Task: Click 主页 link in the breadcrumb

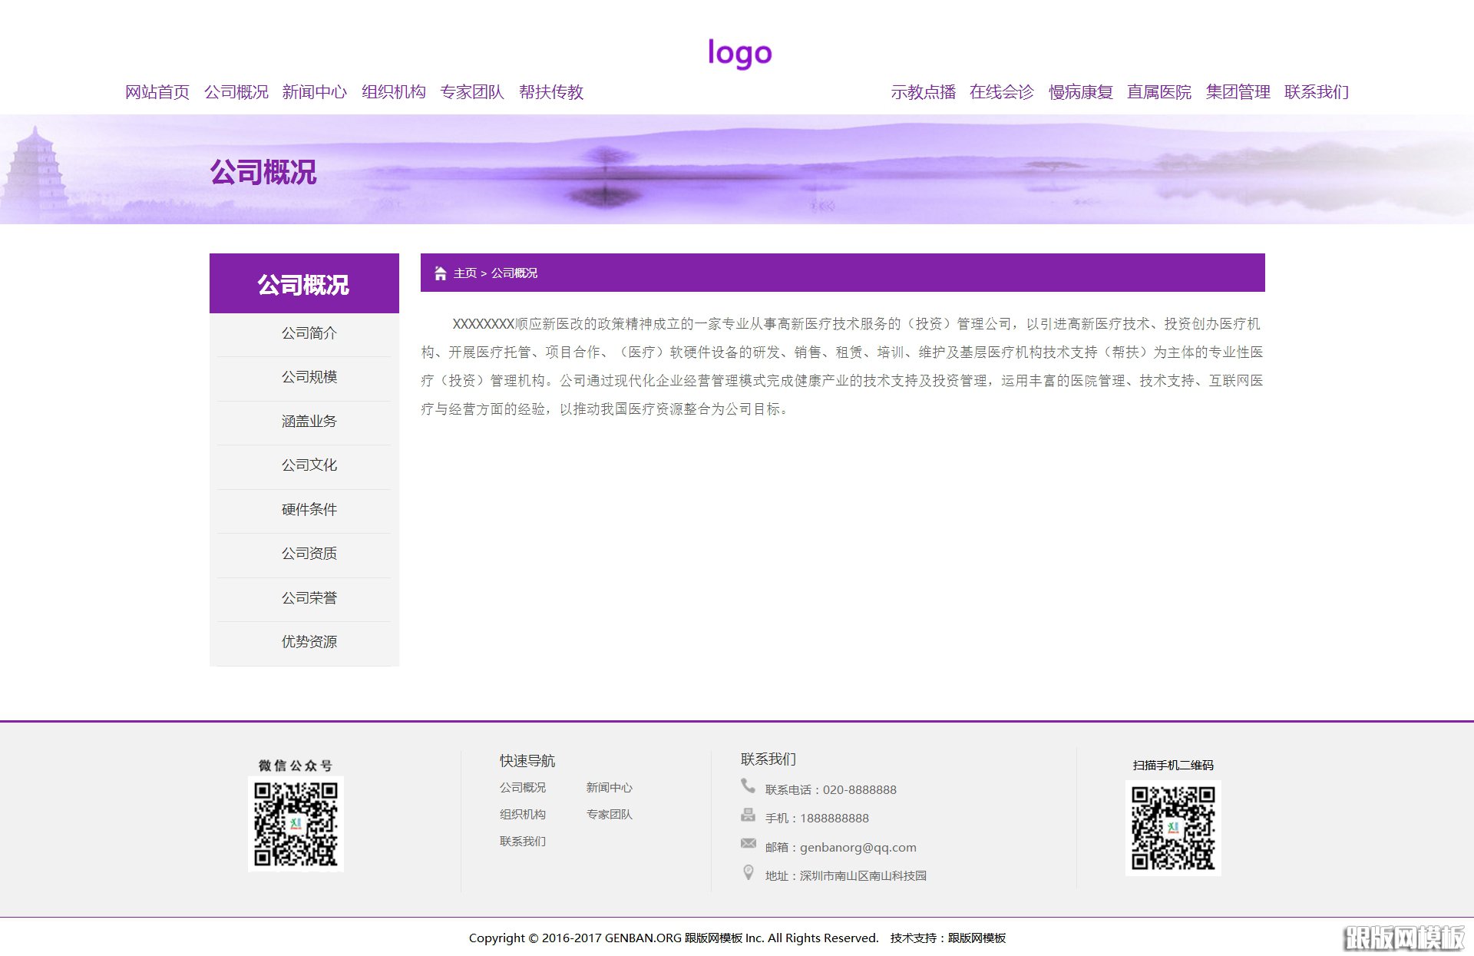Action: pos(463,273)
